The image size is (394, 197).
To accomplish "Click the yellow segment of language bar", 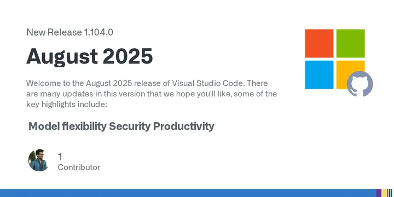I will pos(384,193).
